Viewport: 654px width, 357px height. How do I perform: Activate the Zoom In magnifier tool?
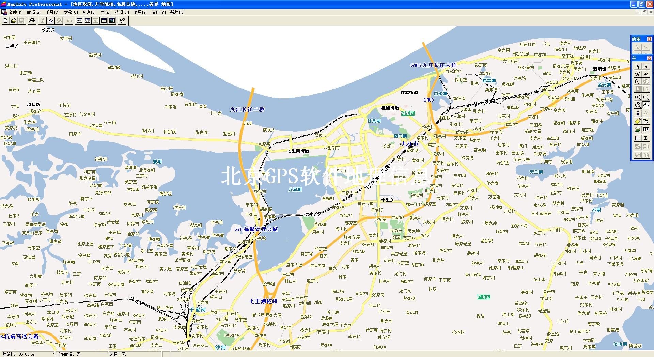(x=638, y=97)
